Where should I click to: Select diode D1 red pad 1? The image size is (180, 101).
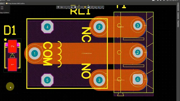pos(12,65)
